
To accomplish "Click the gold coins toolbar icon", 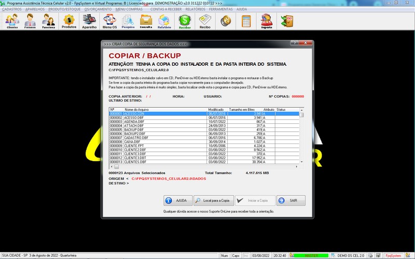I will coord(226,21).
